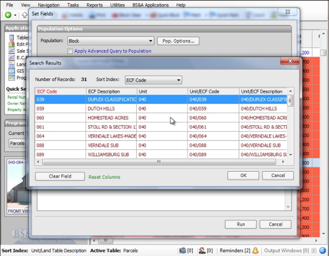Click the results horizontal scrollbar left arrow

click(x=38, y=162)
